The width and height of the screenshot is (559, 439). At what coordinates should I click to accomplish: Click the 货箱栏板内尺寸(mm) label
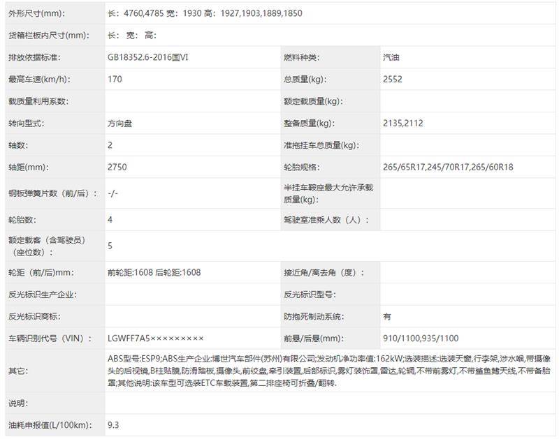[x=49, y=36]
